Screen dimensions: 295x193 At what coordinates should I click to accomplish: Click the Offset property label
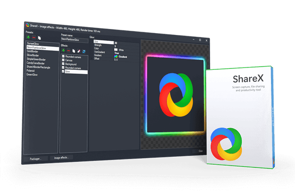[x=97, y=58]
